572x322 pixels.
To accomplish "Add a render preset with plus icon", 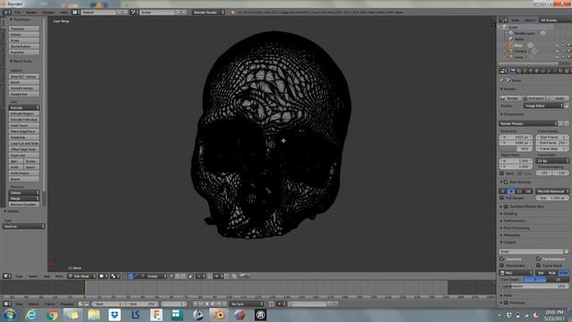I will coord(561,123).
